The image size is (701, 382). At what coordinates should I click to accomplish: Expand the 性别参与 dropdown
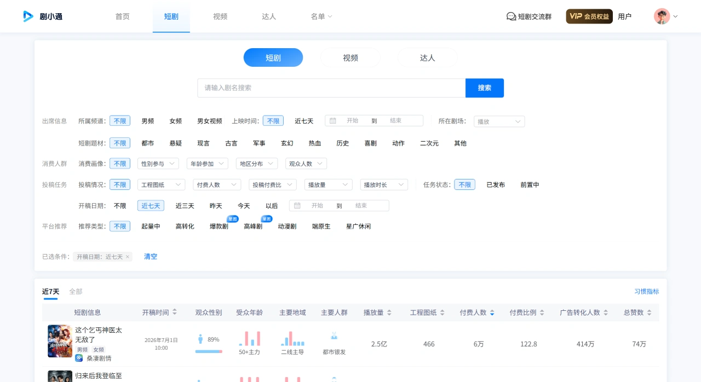click(158, 164)
